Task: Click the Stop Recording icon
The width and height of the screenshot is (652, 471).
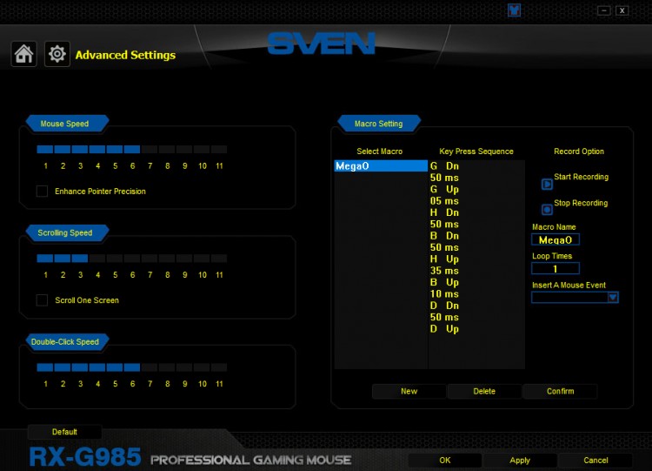Action: pyautogui.click(x=547, y=210)
